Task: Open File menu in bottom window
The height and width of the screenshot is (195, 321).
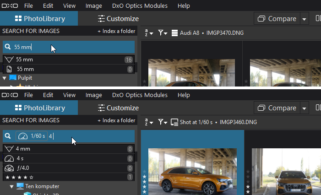Action: (28, 95)
